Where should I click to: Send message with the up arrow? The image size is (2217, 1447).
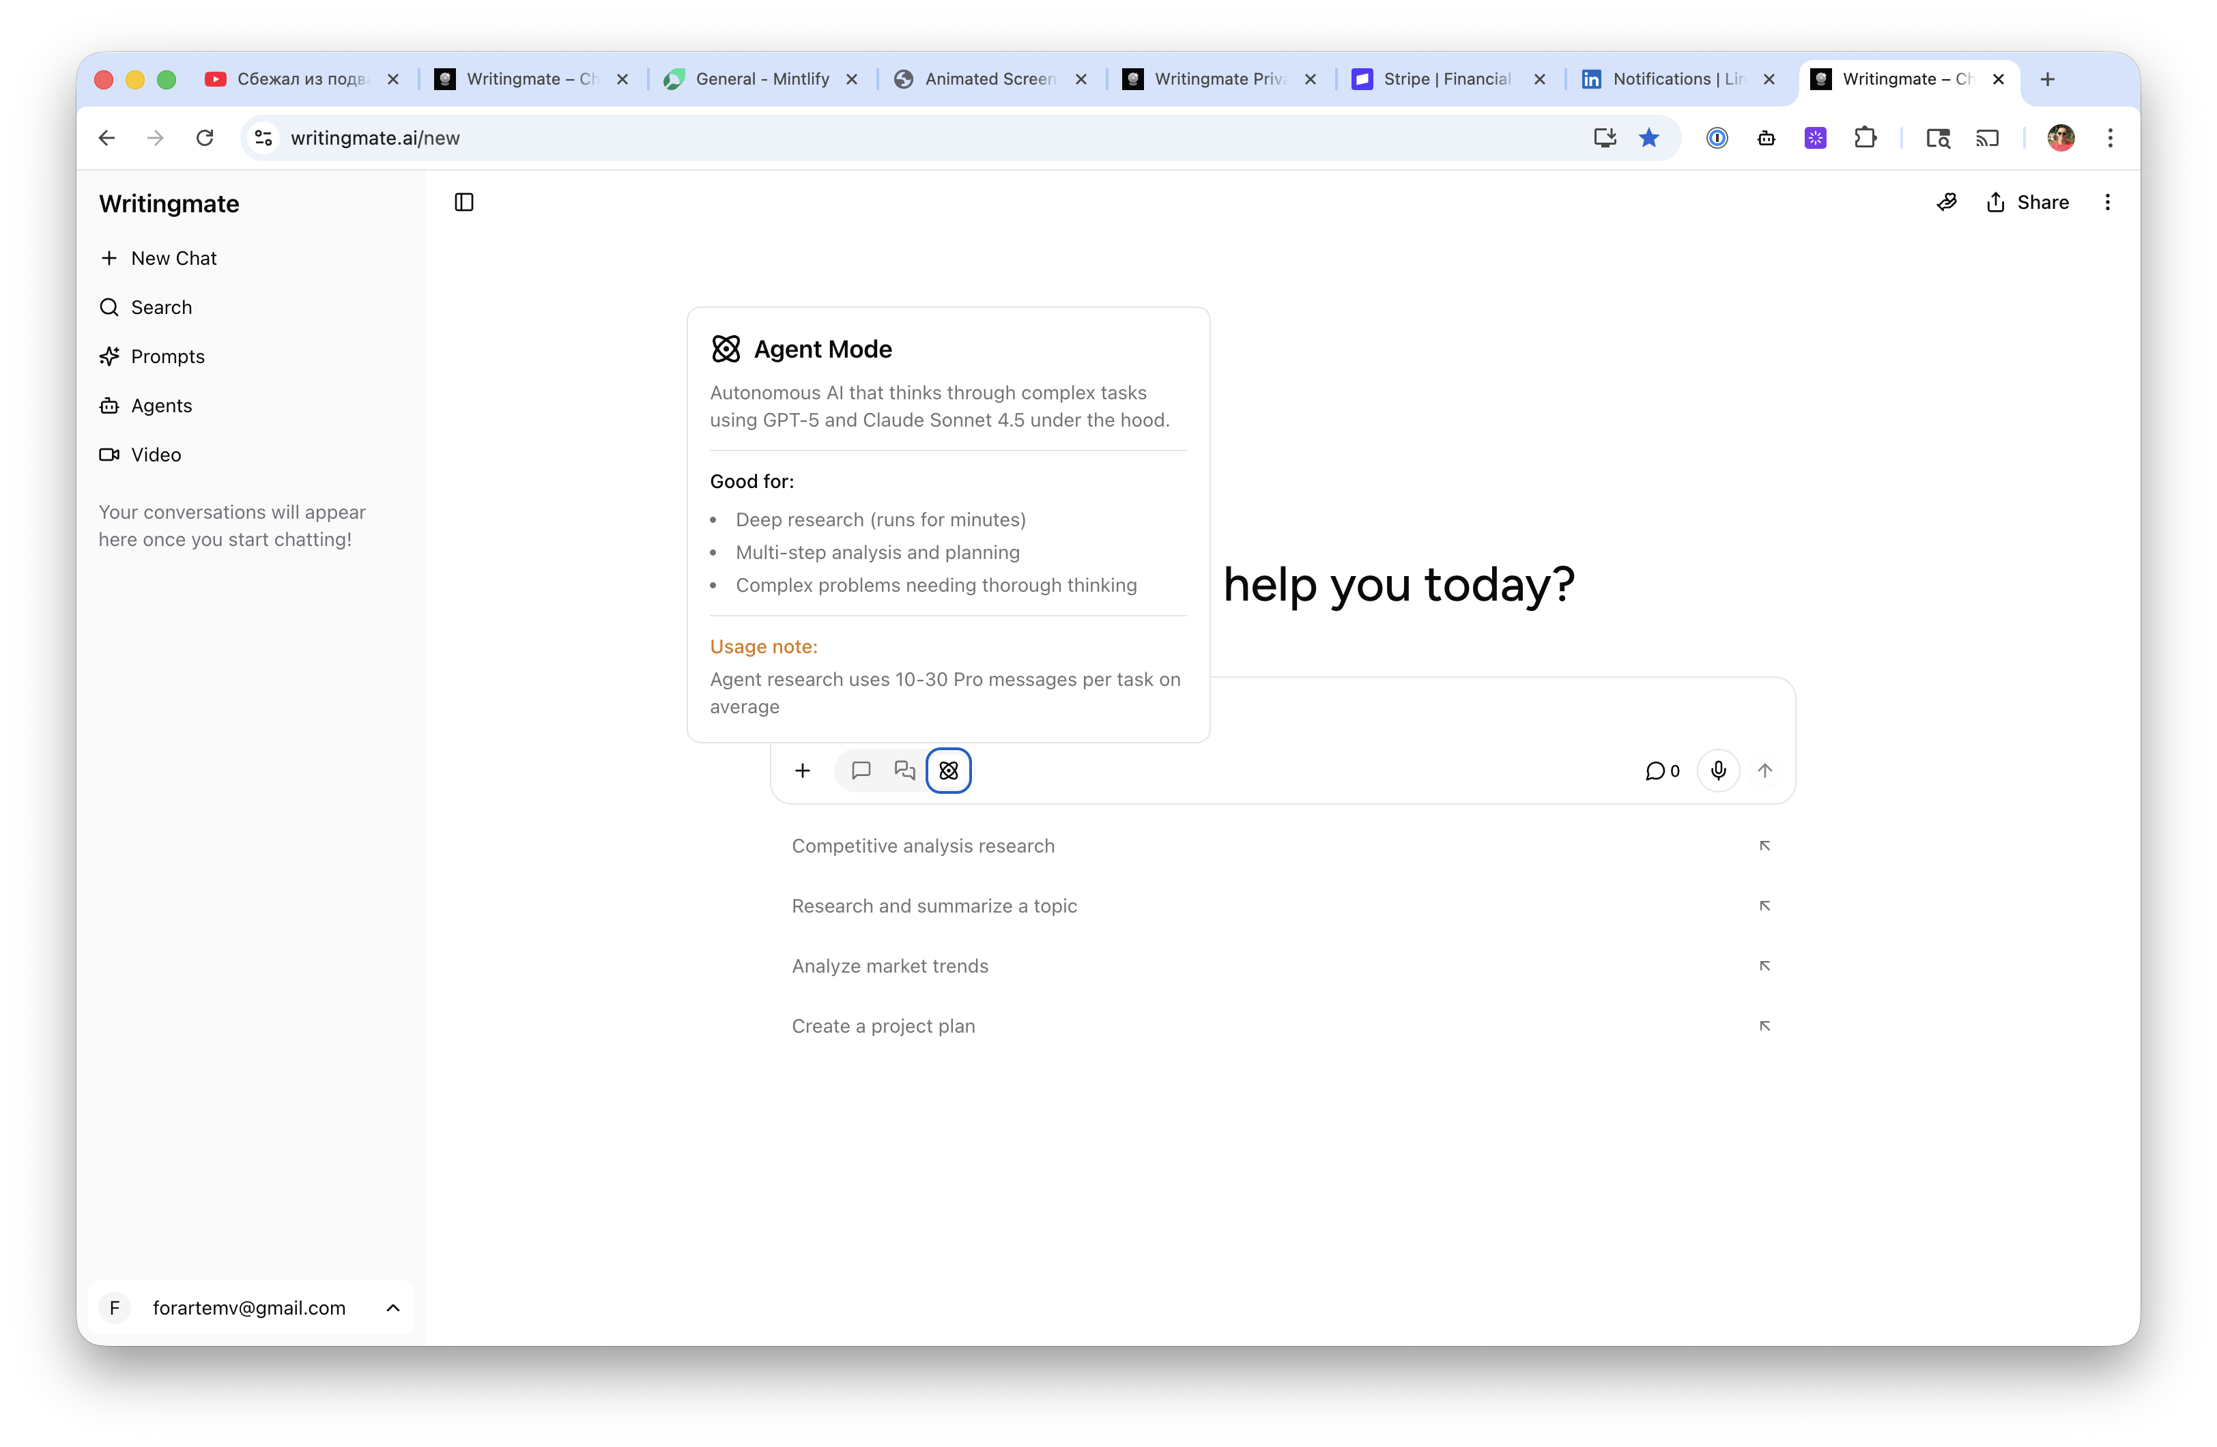(x=1764, y=771)
